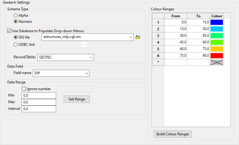The image size is (239, 145).
Task: Enable the Ignore number checkbox
Action: tap(24, 89)
